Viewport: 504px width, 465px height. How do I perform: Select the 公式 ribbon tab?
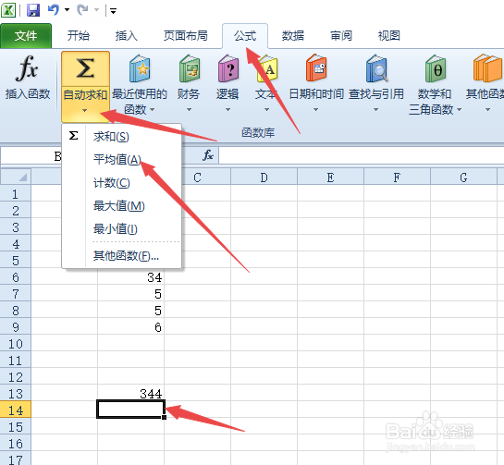click(x=245, y=36)
